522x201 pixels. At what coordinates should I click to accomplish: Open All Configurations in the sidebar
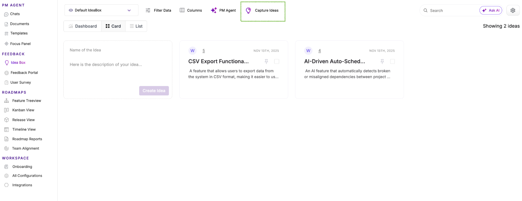point(27,176)
